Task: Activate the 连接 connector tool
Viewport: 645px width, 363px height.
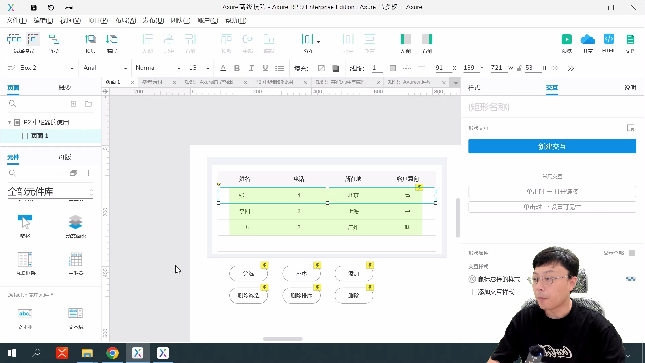Action: pyautogui.click(x=54, y=43)
